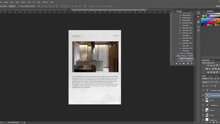Create a new action icon

click(188, 64)
